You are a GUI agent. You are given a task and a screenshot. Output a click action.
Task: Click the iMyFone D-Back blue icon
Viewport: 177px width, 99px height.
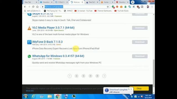click(x=29, y=42)
